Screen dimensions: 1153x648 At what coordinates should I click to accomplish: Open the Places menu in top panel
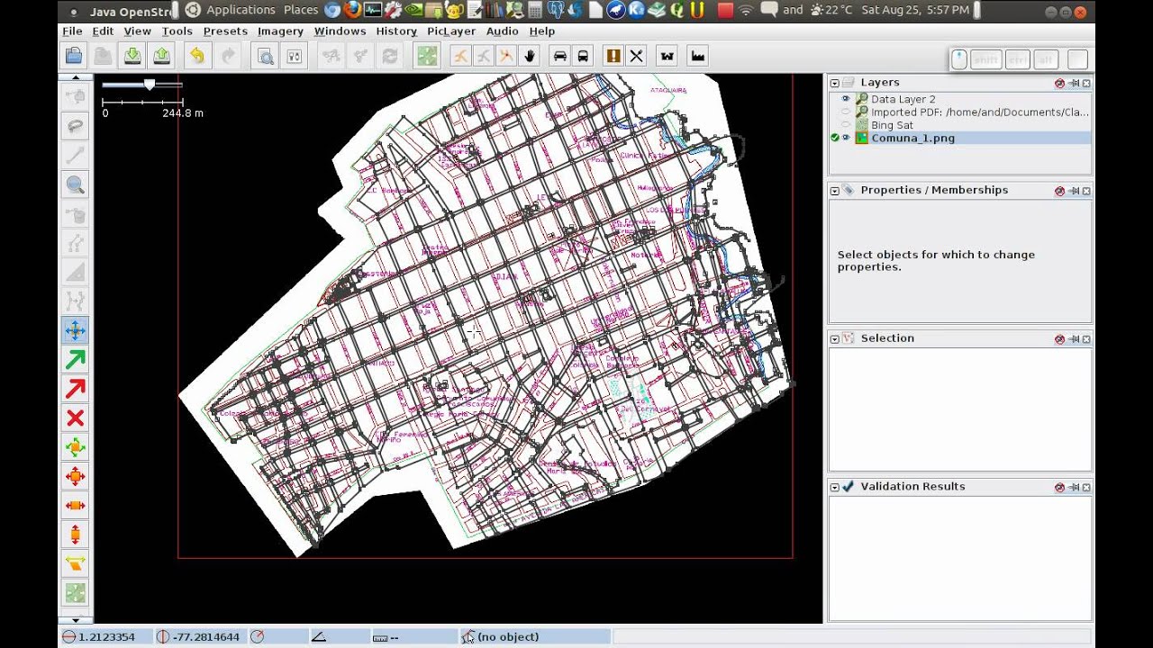point(301,10)
